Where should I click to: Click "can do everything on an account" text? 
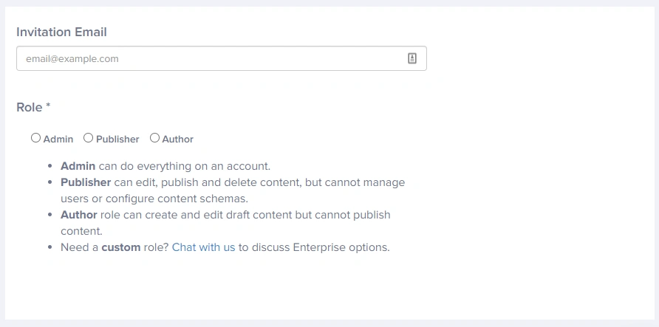(x=185, y=166)
